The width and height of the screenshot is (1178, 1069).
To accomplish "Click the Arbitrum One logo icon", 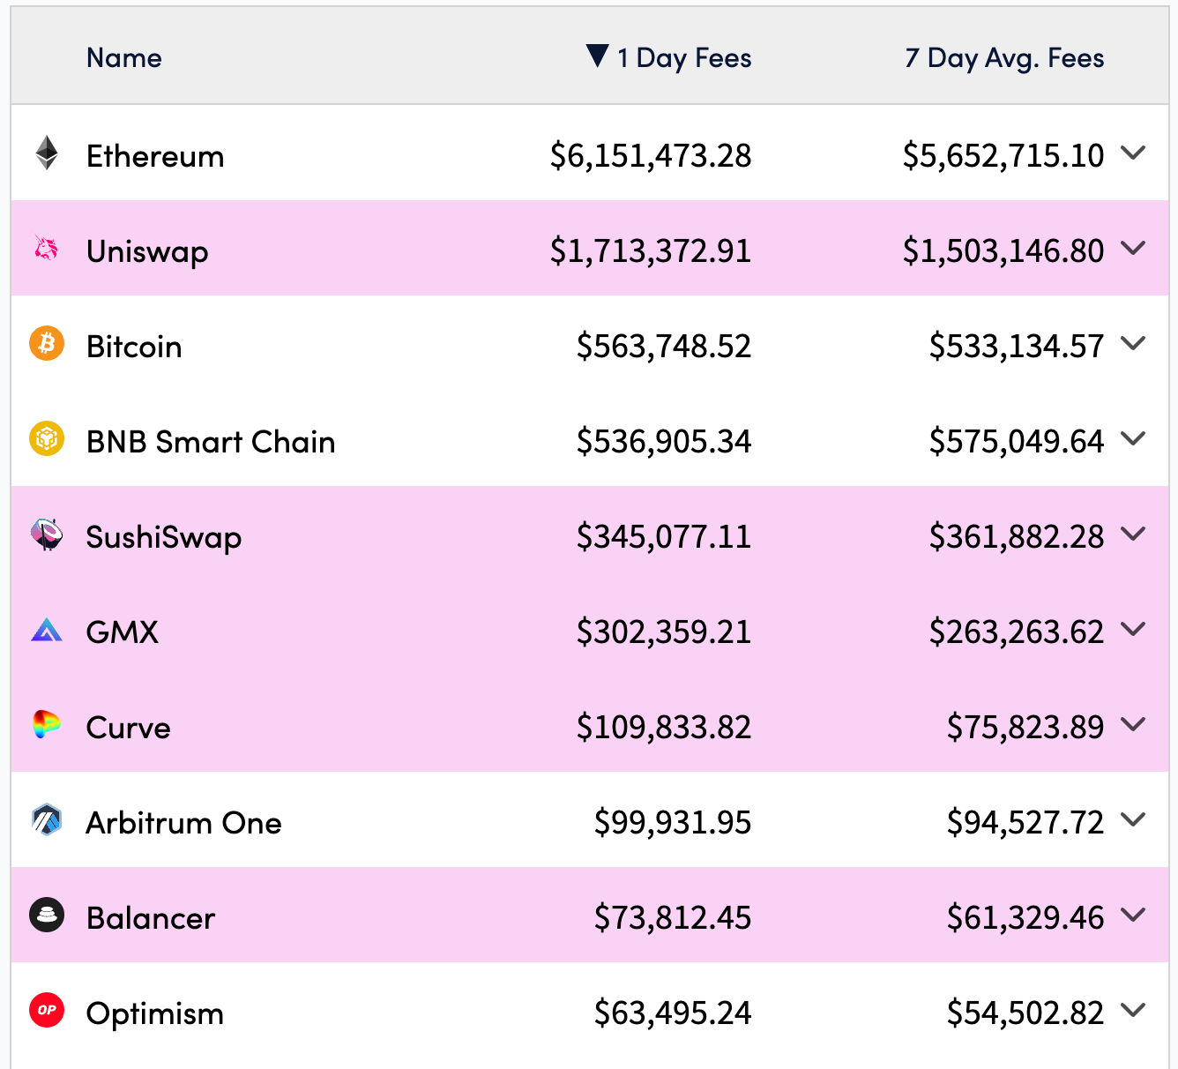I will tap(47, 819).
